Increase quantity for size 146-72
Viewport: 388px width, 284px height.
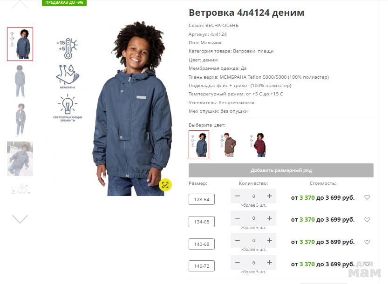(x=270, y=263)
